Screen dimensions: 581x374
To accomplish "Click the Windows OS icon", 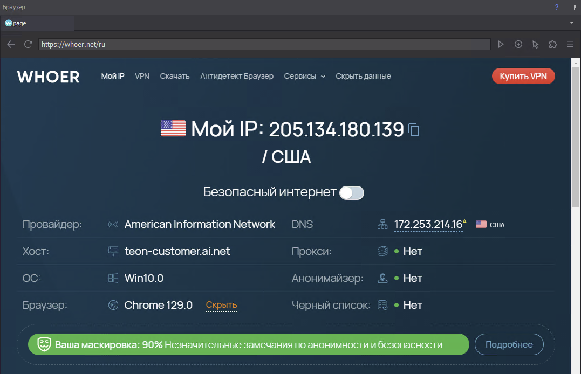I will [113, 278].
